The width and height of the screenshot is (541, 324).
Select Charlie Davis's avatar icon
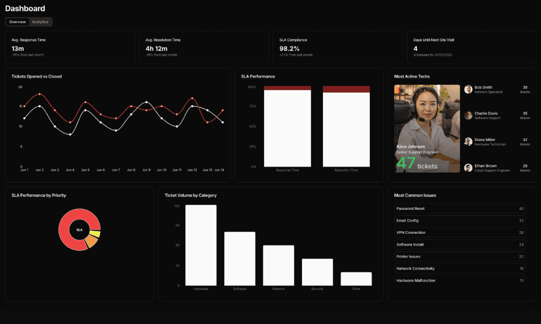[x=468, y=115]
